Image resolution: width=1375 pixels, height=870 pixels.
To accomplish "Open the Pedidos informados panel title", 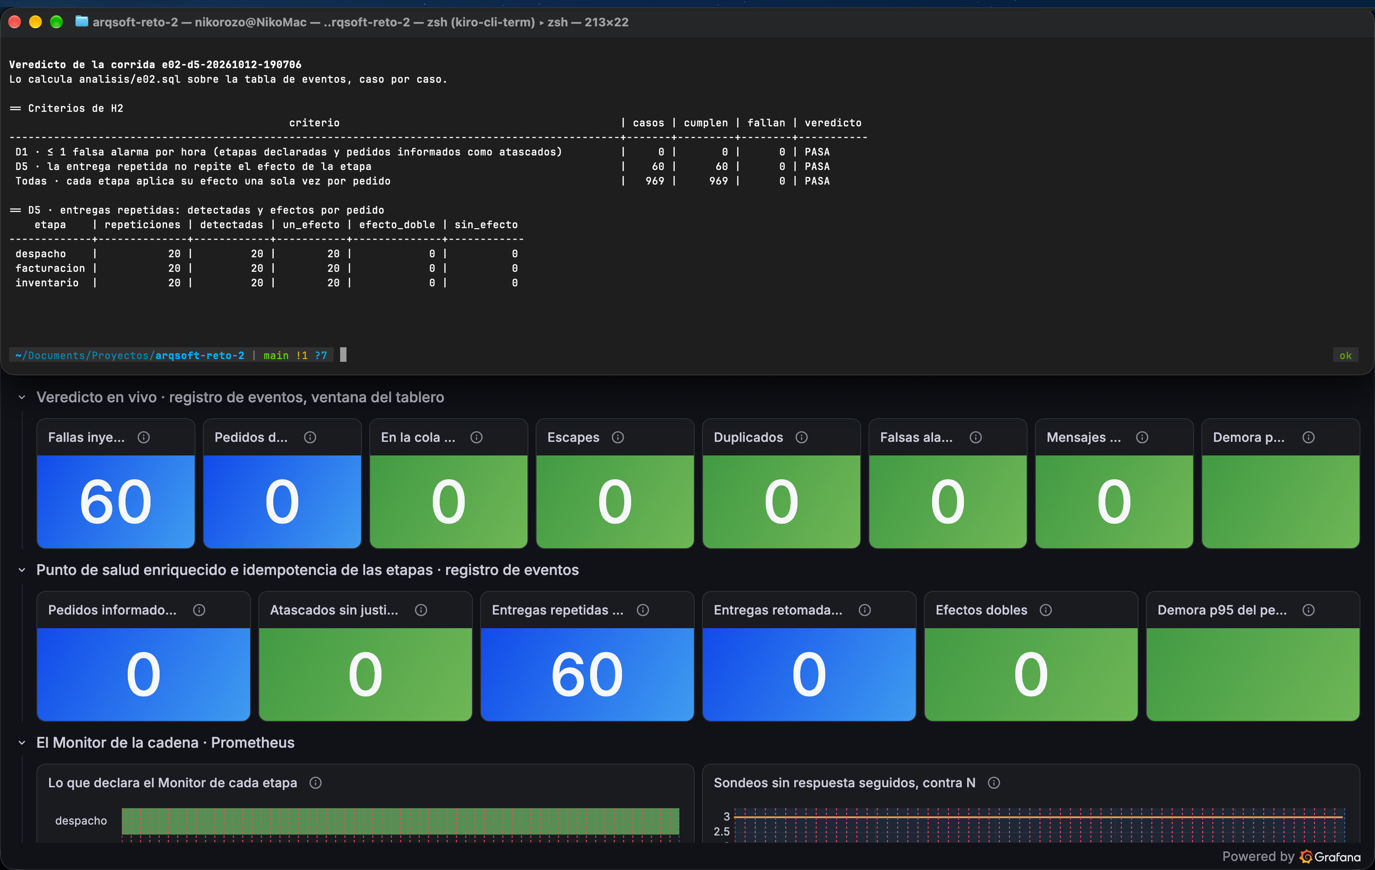I will (112, 610).
